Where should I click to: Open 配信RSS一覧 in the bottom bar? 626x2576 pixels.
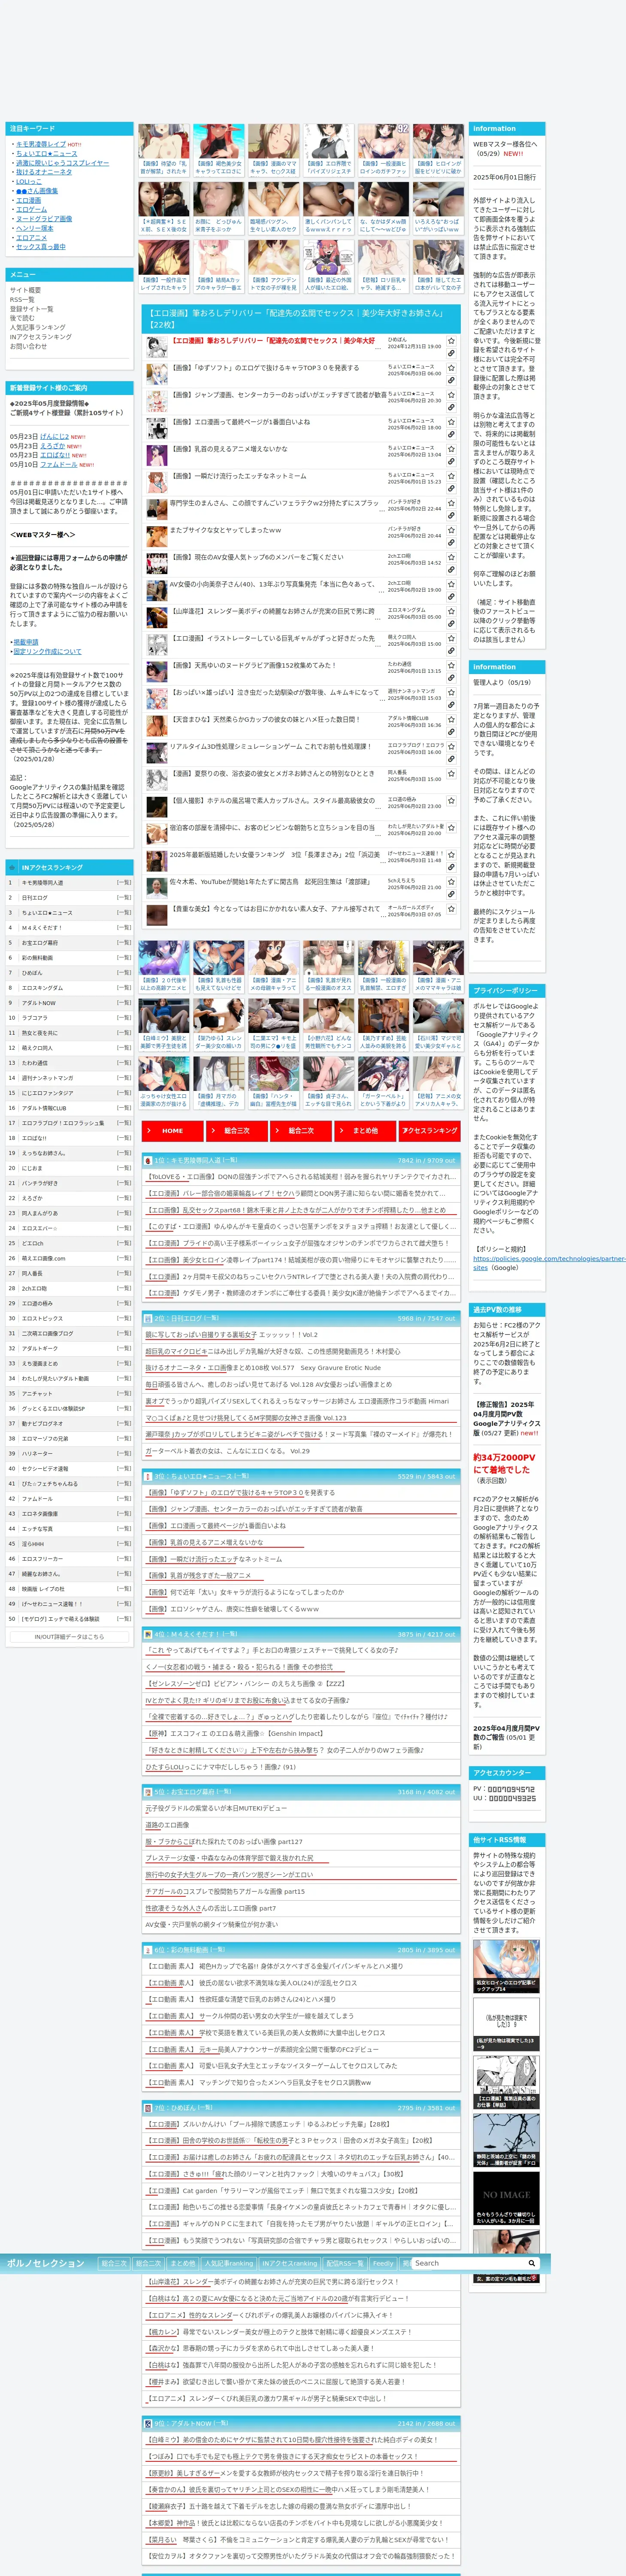[x=345, y=2263]
